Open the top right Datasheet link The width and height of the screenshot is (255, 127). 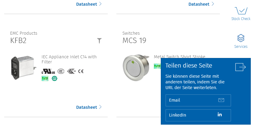pos(199,4)
